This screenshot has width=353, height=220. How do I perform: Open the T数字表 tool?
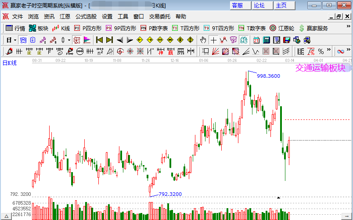252,28
